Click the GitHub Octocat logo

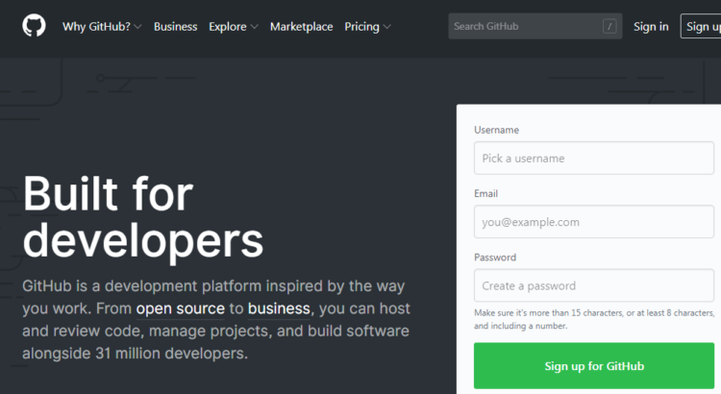tap(34, 26)
